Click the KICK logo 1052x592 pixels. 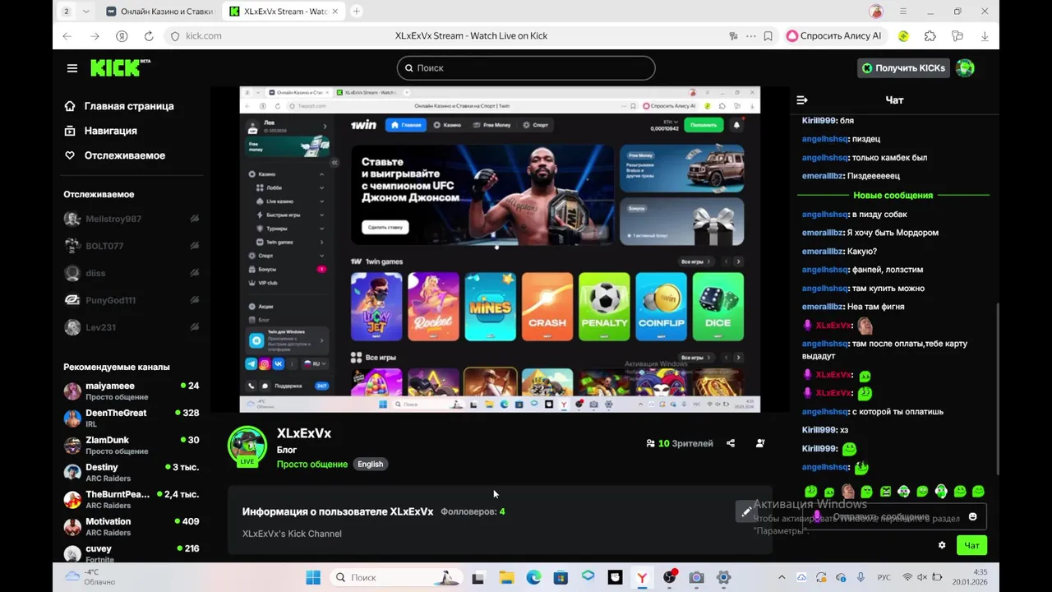120,68
